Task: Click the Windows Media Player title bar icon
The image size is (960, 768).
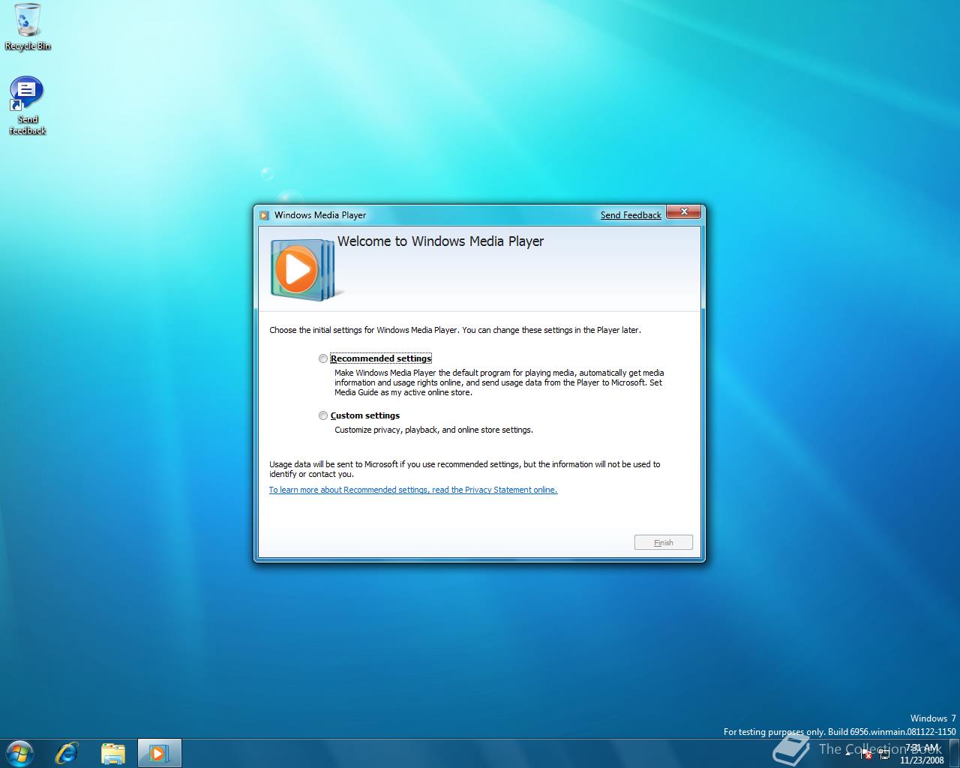Action: click(x=264, y=215)
